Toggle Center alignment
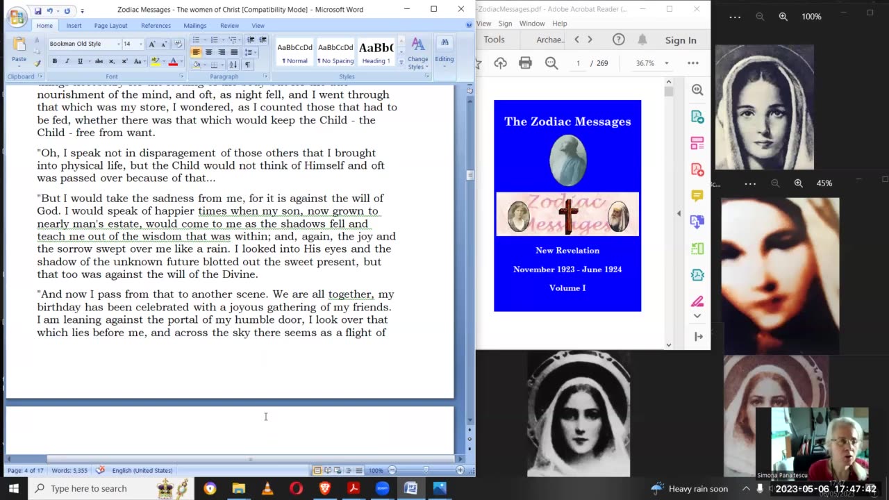Screen dimensions: 889x500 click(208, 52)
